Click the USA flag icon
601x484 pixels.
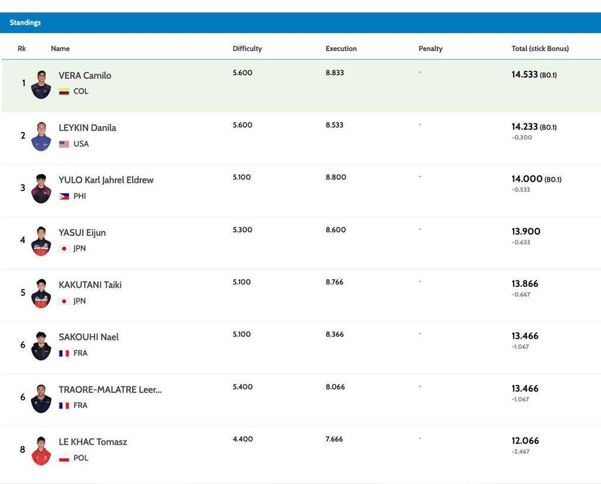[64, 144]
